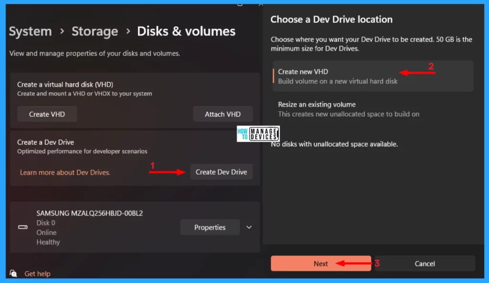Click Next in the Dev Drive dialog
Screen dimensions: 489x283
[x=321, y=264]
